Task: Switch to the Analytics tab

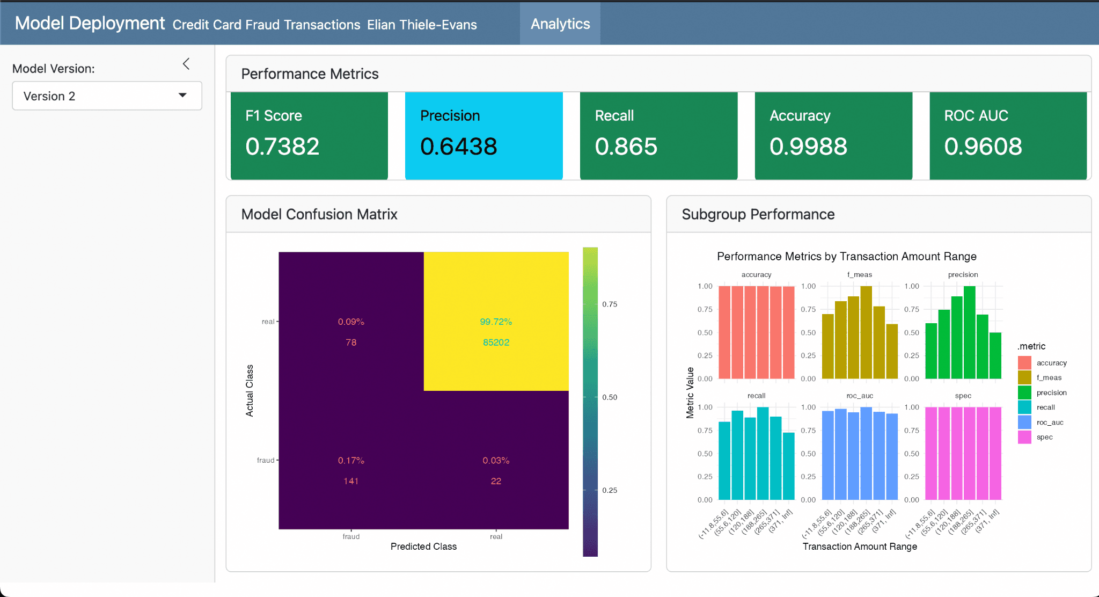Action: [560, 24]
